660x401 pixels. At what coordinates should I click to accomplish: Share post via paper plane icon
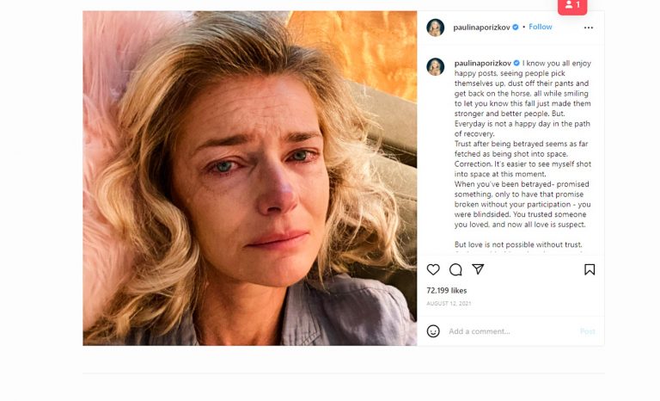pos(478,269)
